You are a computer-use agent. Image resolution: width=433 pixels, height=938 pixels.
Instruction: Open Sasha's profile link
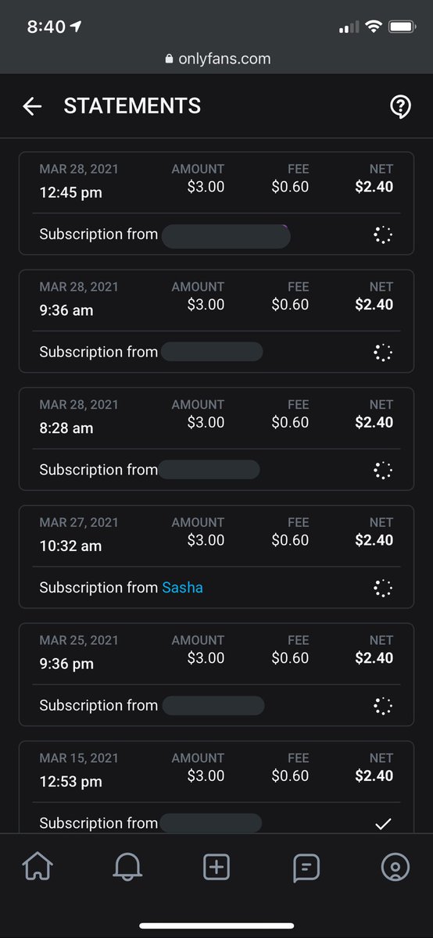(x=182, y=587)
